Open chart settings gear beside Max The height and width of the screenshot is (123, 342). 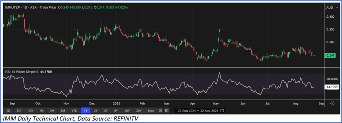point(160,110)
